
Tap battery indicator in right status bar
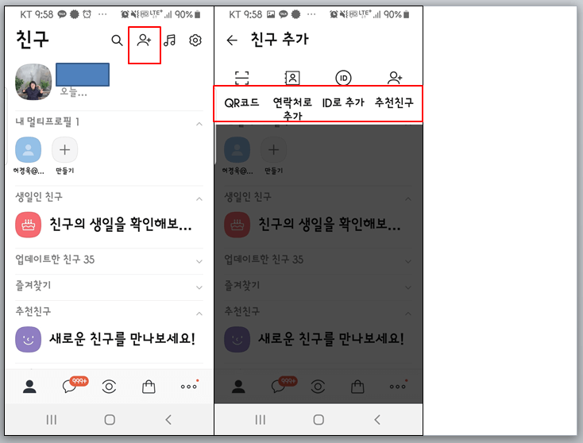pos(407,14)
